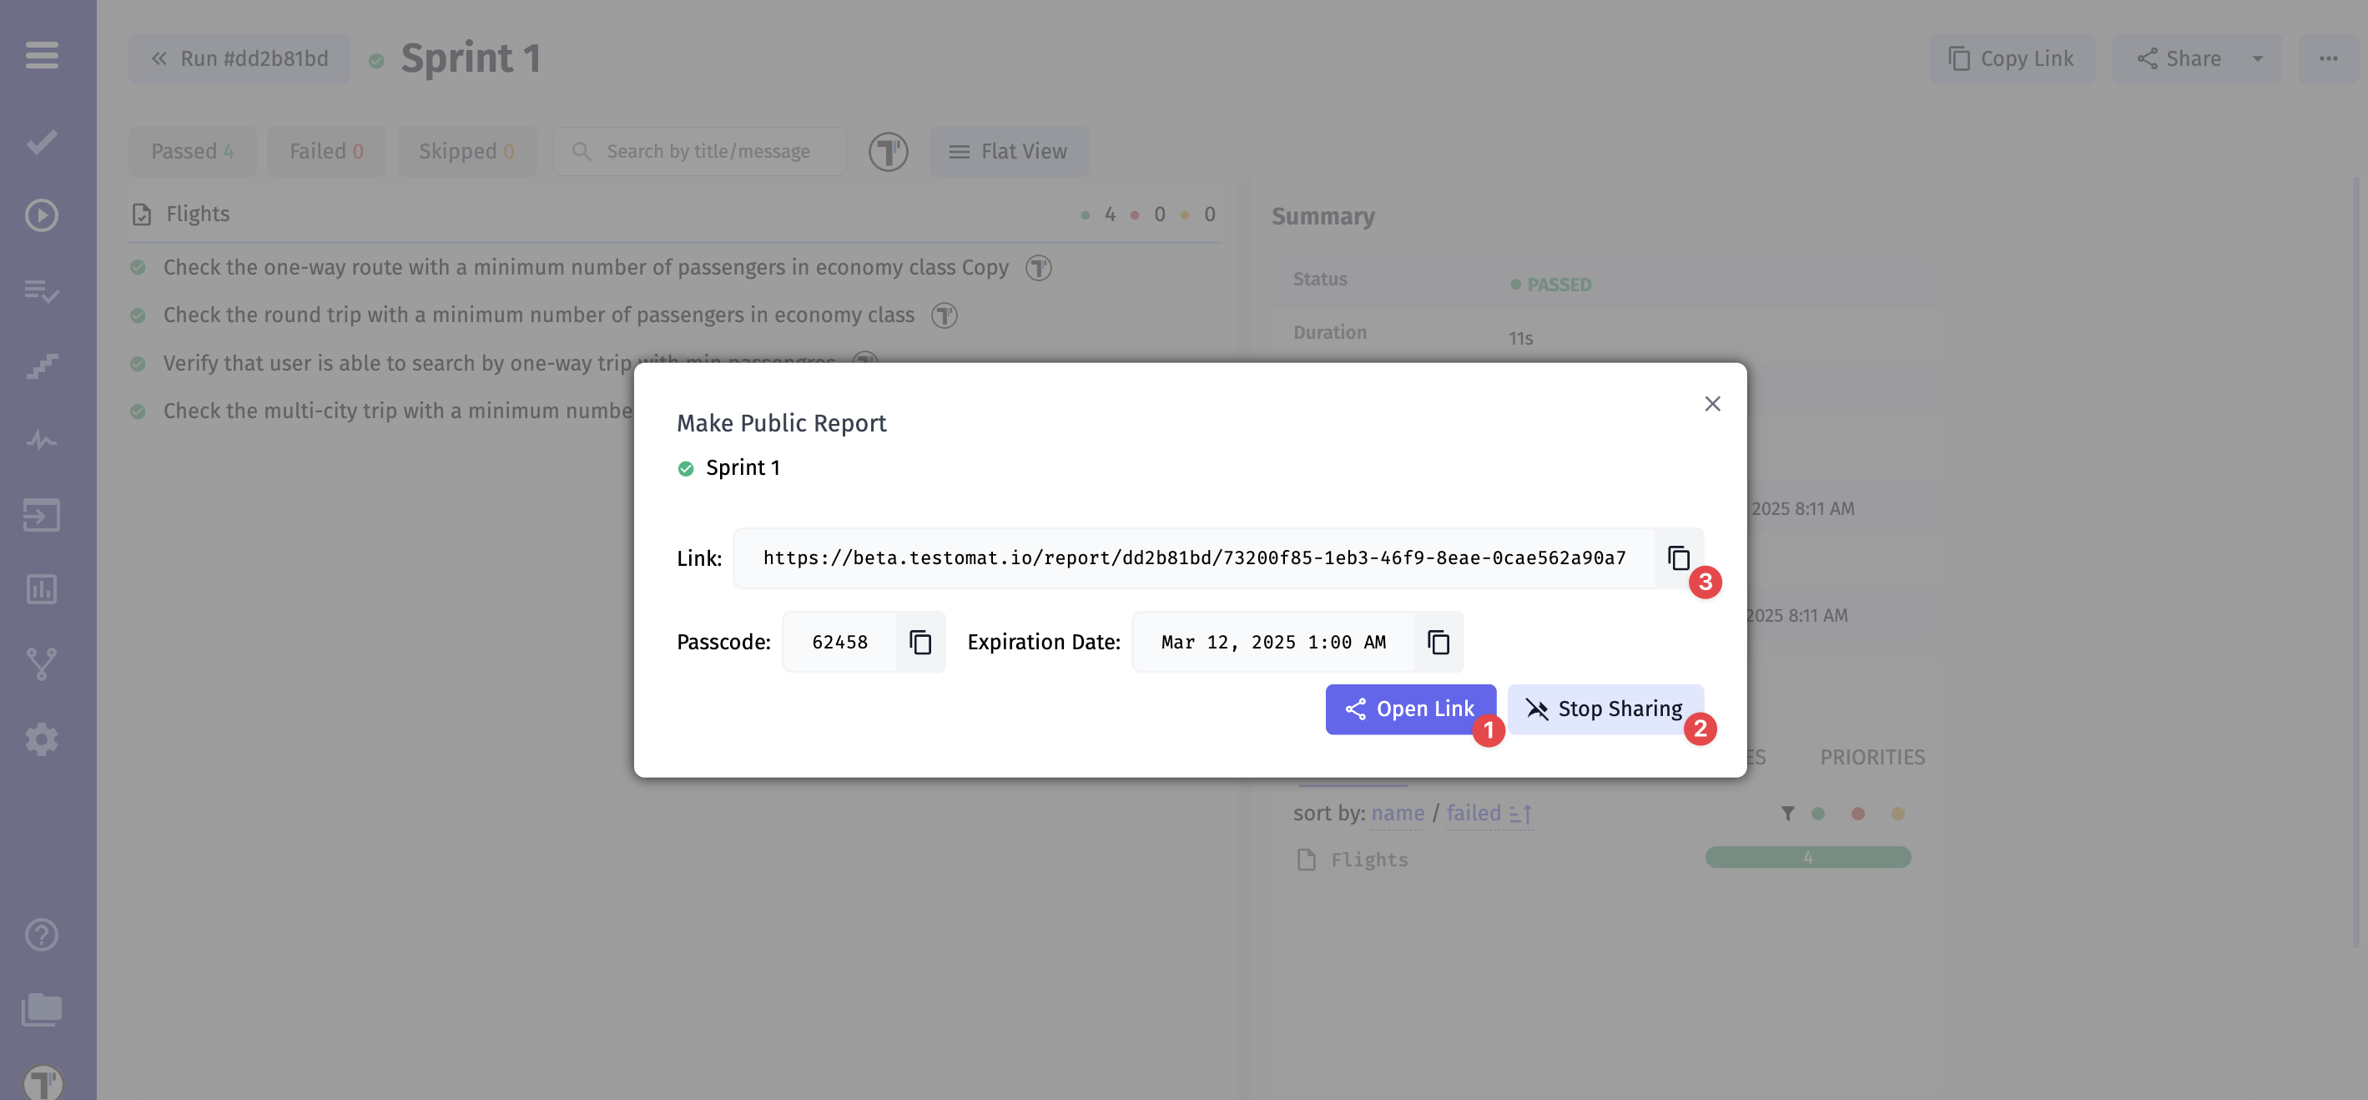Open Settings via the gear icon
Image resolution: width=2368 pixels, height=1100 pixels.
click(40, 739)
